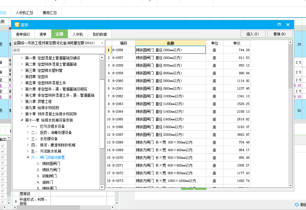
Task: Expand 三、水处理设备 node
Action: click(x=28, y=139)
